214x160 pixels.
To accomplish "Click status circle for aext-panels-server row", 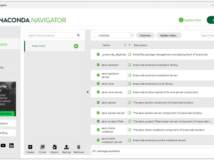I will (x=129, y=113).
